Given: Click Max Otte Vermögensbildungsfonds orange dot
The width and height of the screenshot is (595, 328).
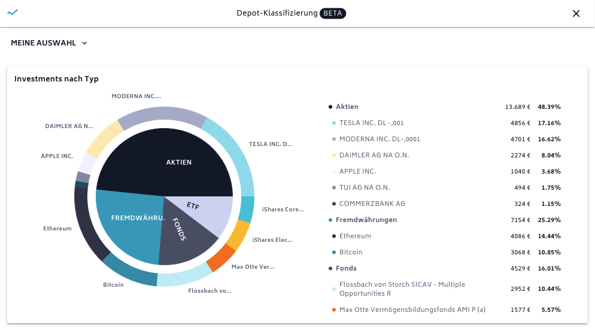Looking at the screenshot, I should pos(334,309).
